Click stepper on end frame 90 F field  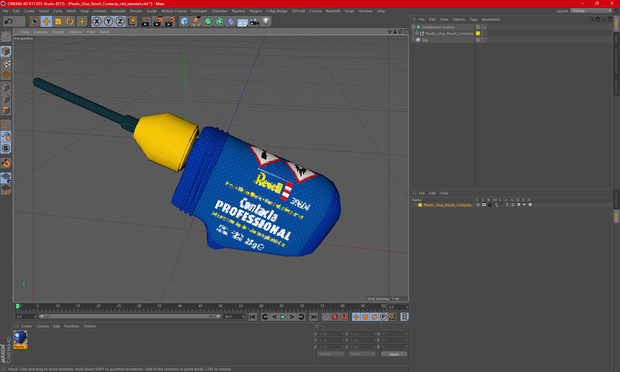pyautogui.click(x=243, y=317)
